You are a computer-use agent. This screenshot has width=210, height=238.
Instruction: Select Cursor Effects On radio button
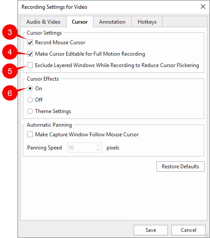click(x=30, y=89)
